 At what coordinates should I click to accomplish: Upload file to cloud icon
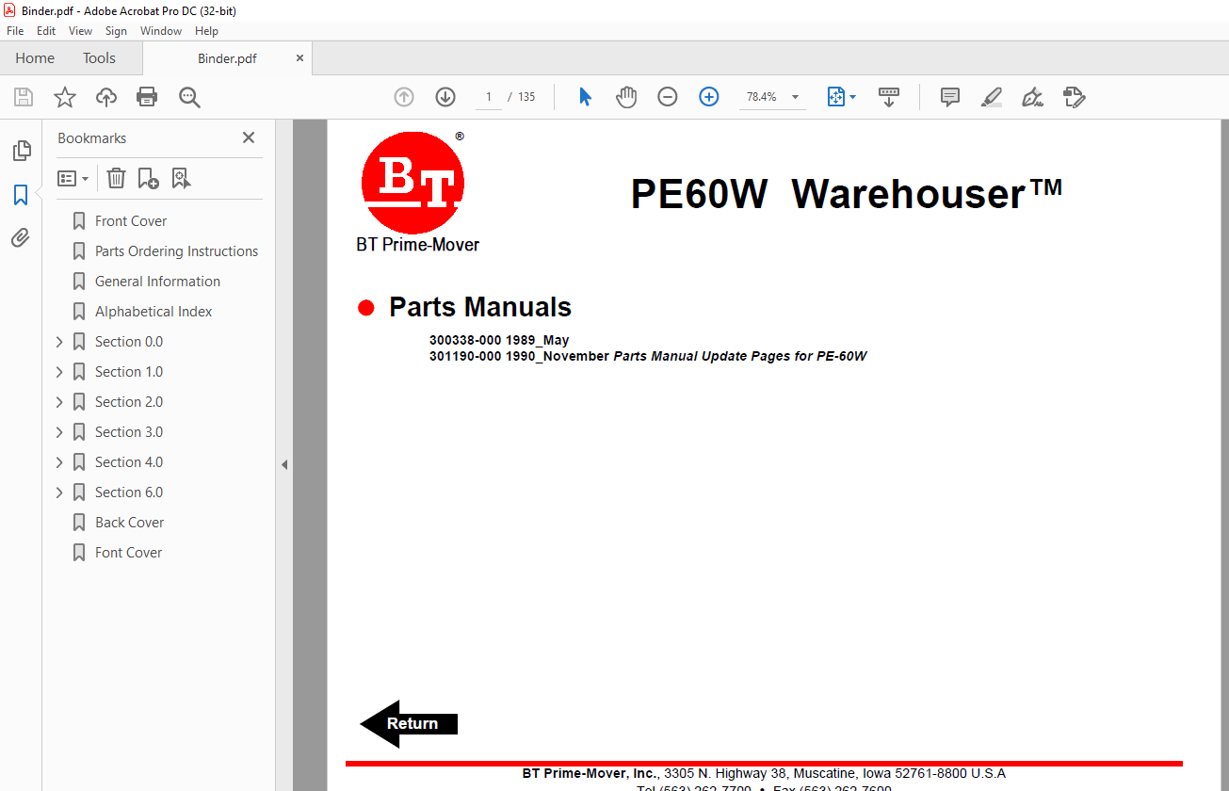(x=106, y=97)
